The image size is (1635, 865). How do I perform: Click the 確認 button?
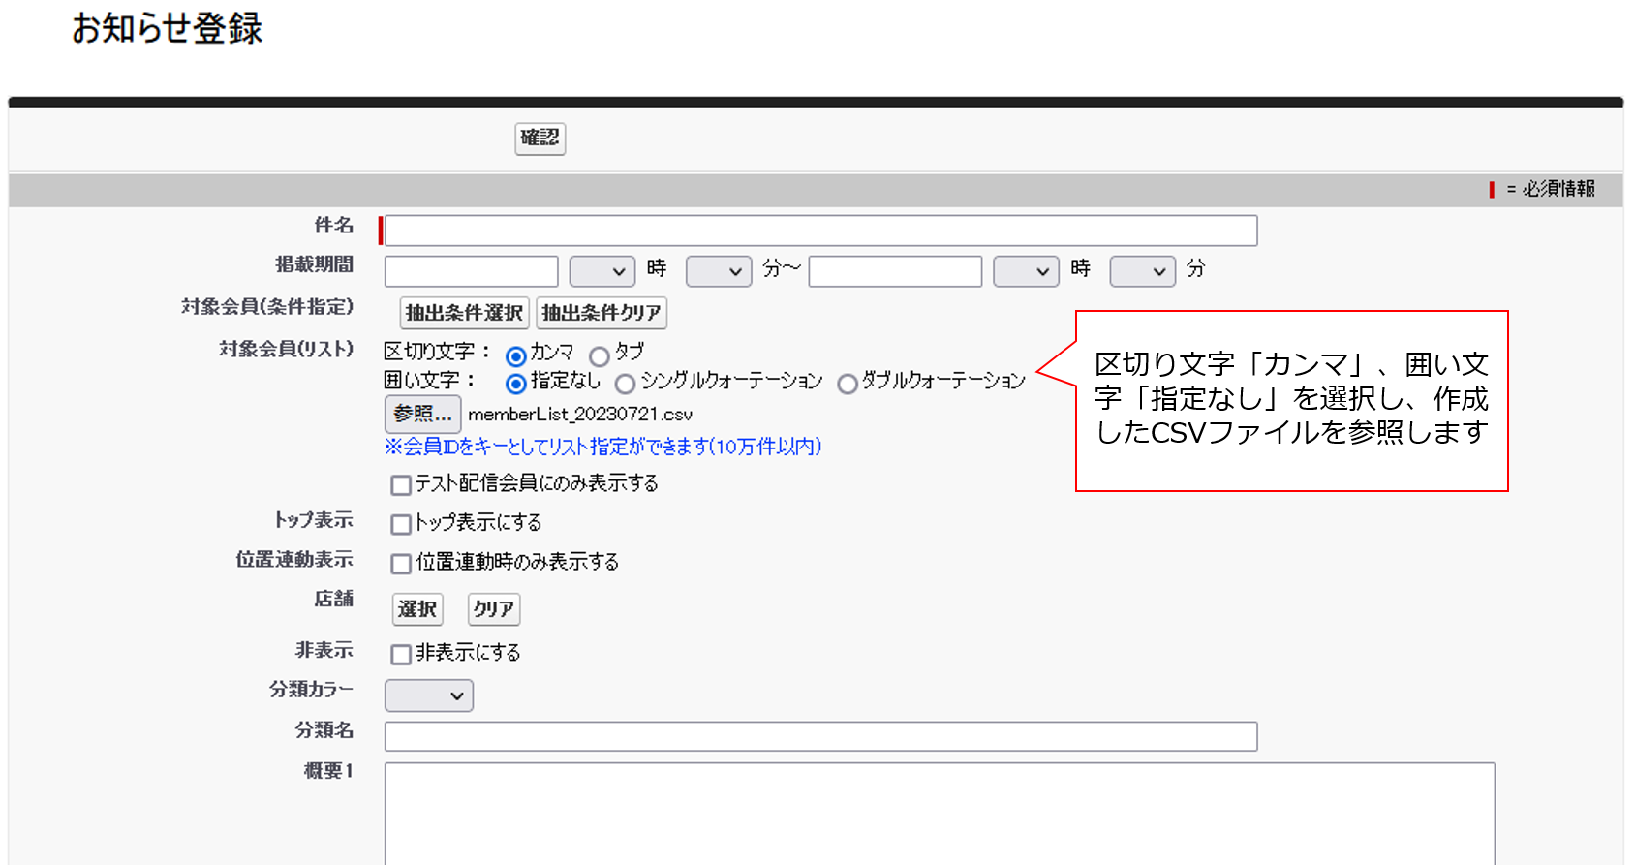(x=540, y=139)
